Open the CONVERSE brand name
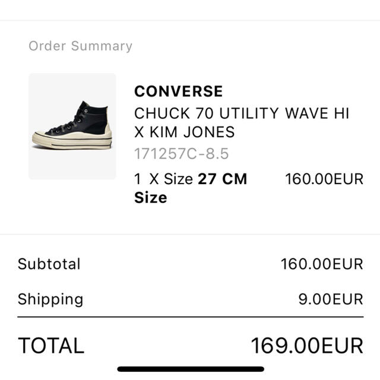This screenshot has height=380, width=380. [179, 91]
